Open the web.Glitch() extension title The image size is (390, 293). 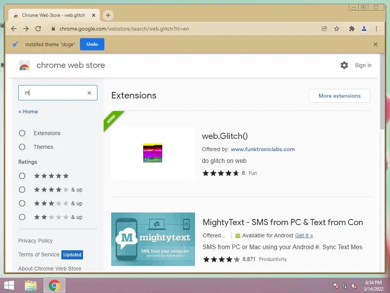pos(225,136)
